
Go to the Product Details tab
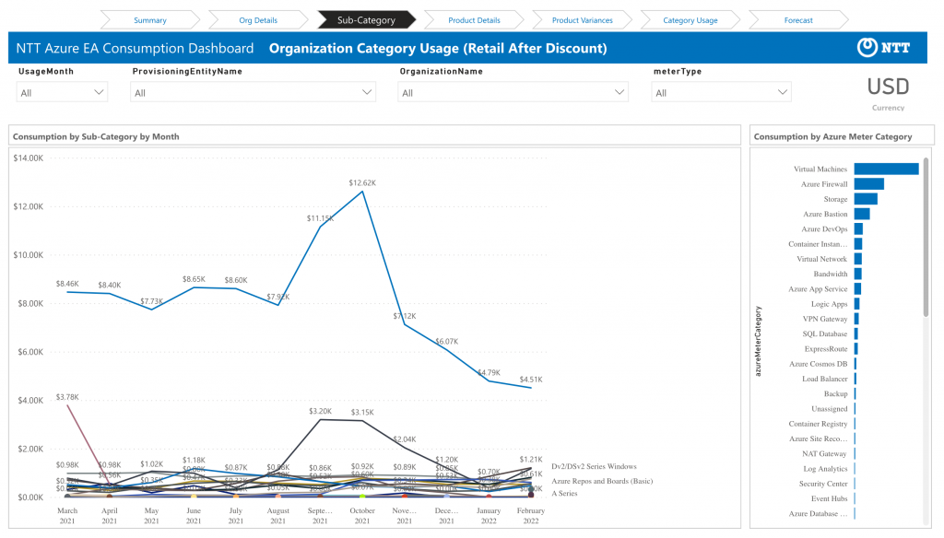(474, 20)
